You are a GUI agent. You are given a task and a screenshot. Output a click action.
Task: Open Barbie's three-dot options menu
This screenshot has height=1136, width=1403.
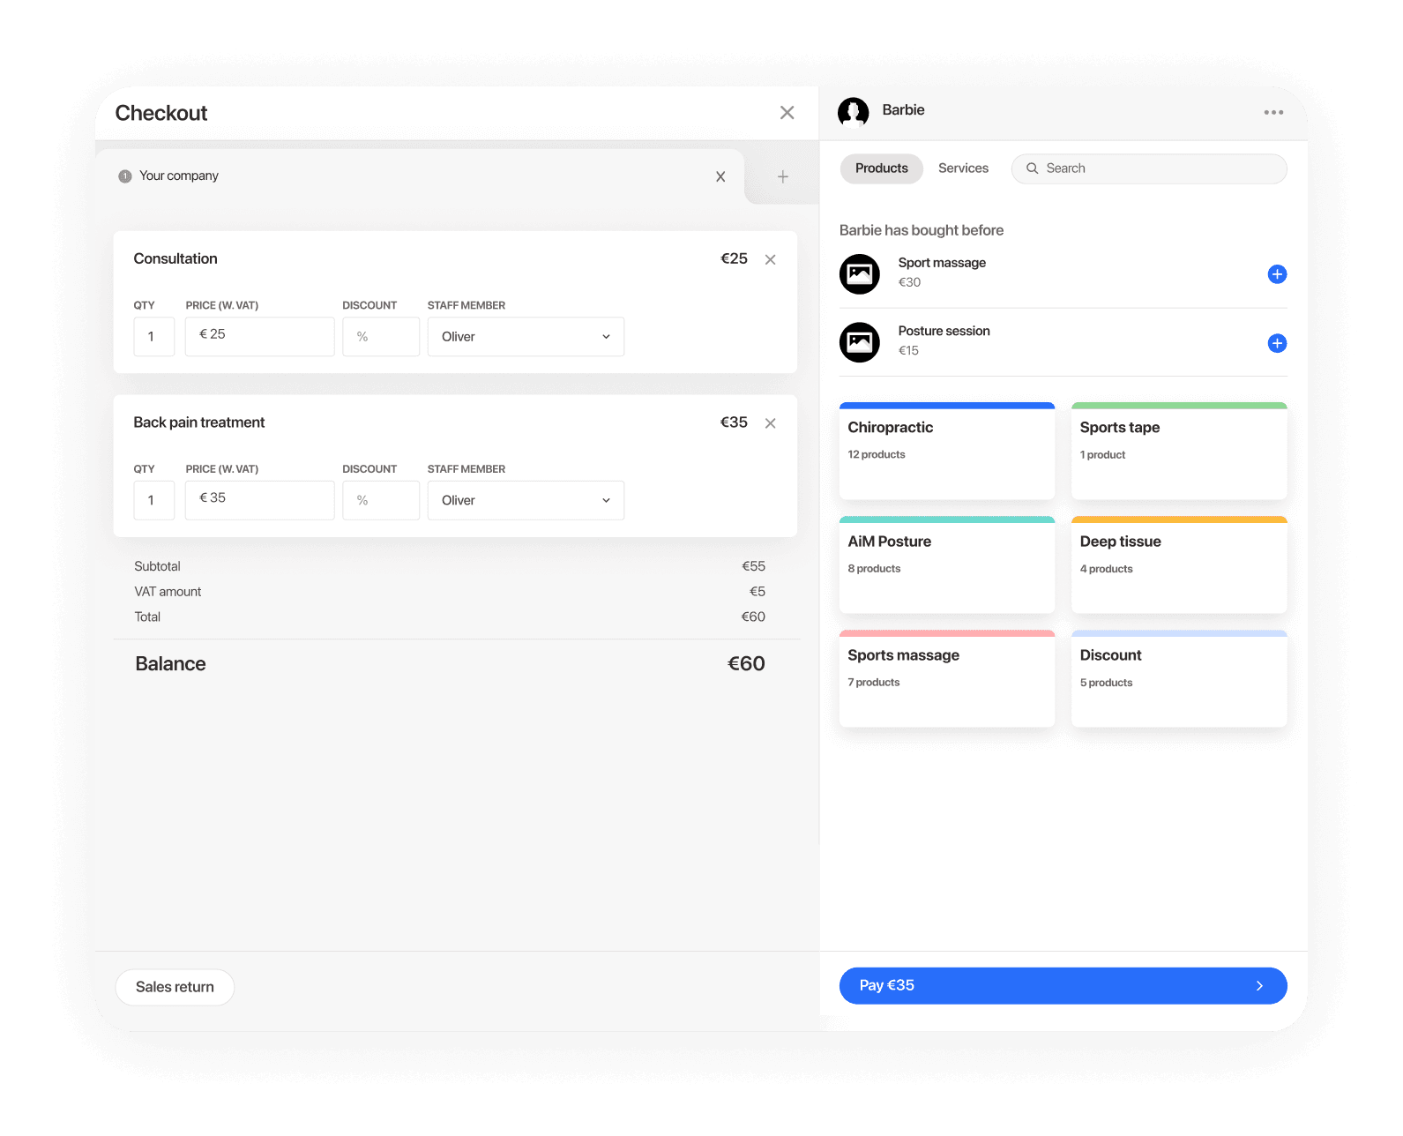click(1273, 112)
